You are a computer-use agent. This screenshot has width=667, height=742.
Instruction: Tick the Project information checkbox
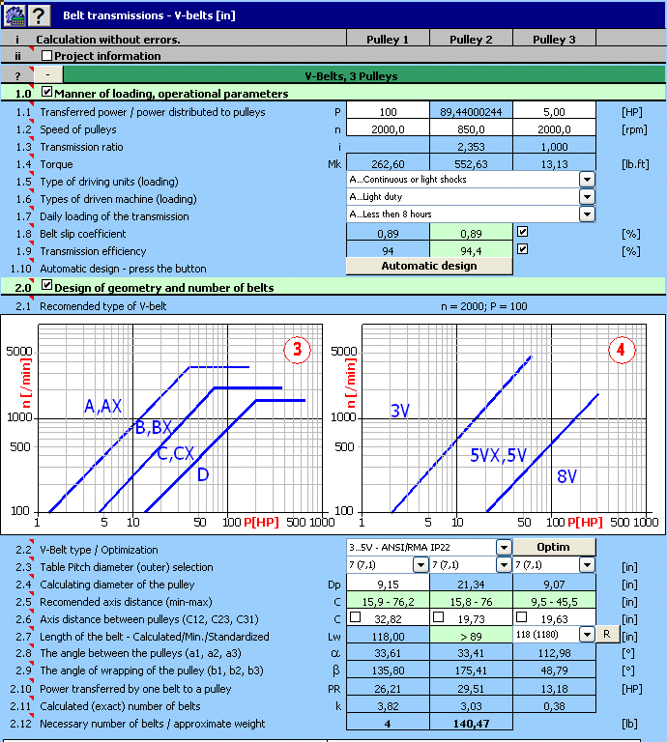[46, 56]
